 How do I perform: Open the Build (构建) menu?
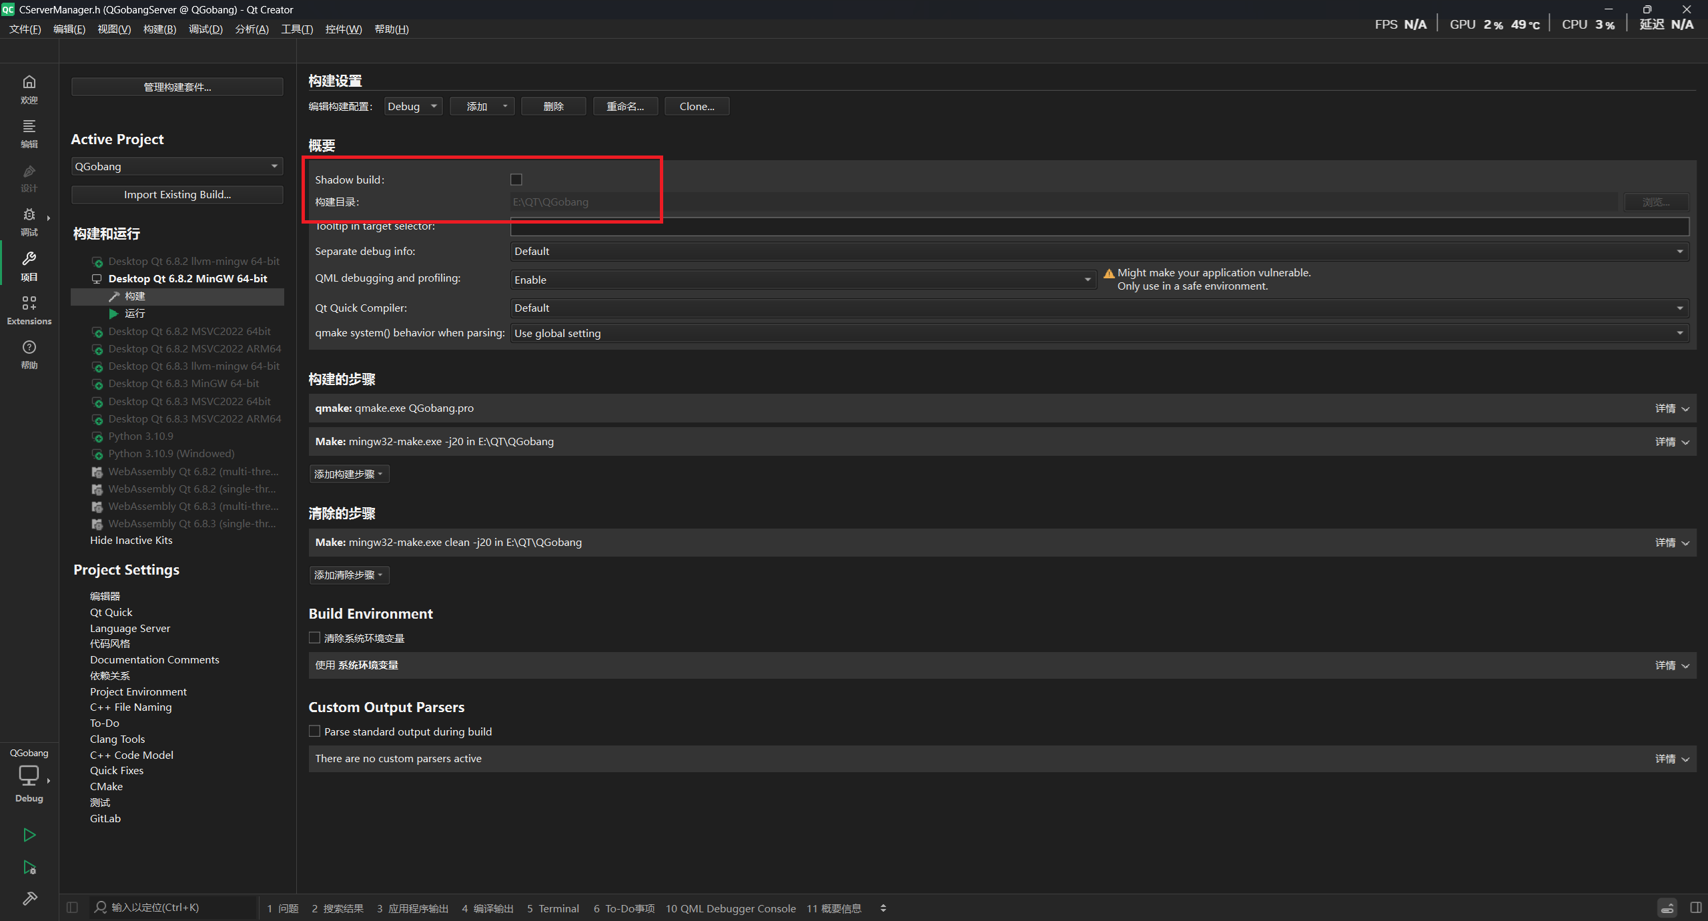[x=159, y=29]
